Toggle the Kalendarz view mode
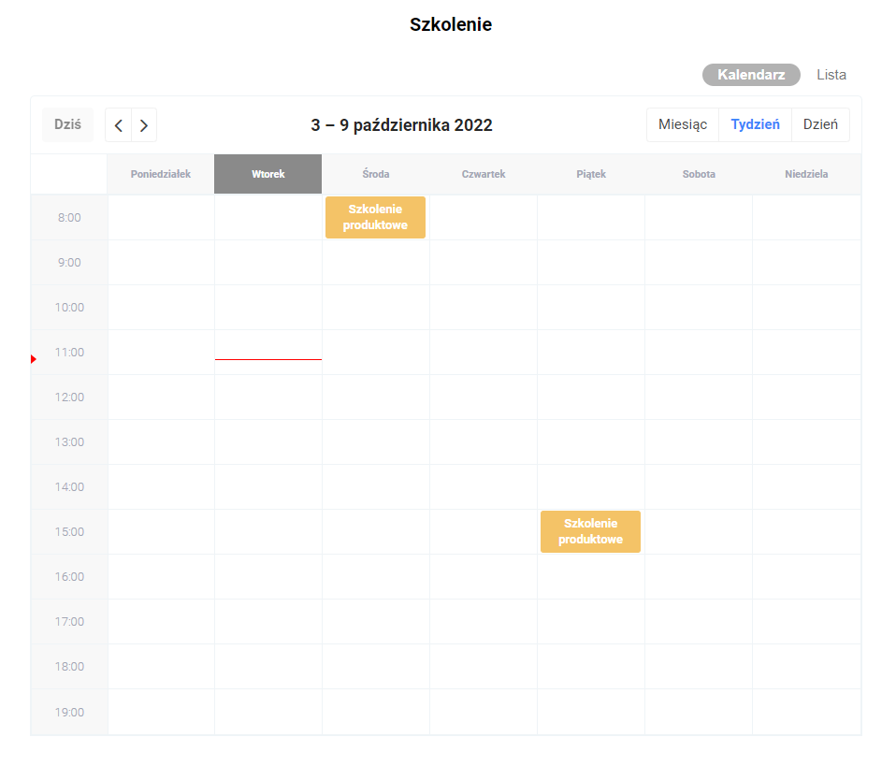The image size is (896, 766). point(751,75)
